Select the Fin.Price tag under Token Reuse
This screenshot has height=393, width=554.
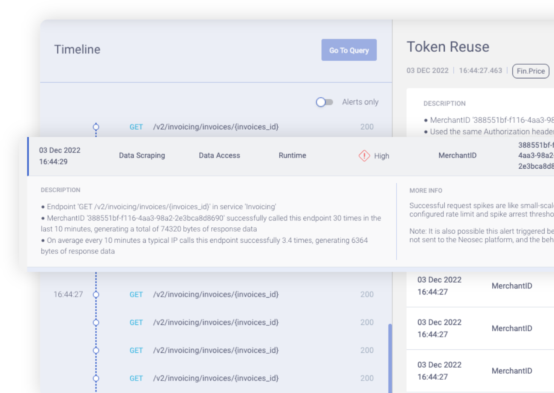[x=531, y=71]
